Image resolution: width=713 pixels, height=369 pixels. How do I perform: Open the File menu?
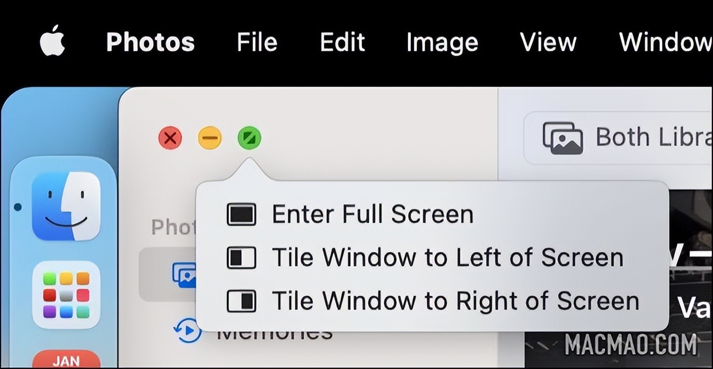click(x=257, y=42)
